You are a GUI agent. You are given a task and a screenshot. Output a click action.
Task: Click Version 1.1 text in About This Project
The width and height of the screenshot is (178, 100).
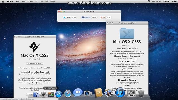point(34,59)
